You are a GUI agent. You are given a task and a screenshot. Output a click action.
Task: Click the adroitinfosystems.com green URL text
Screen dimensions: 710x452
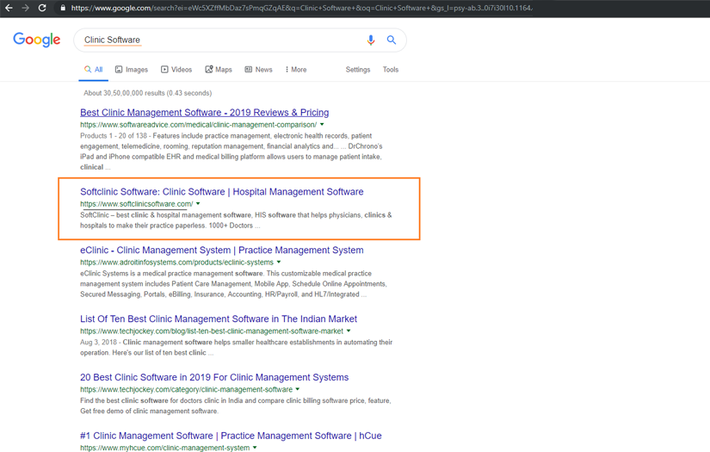[176, 263]
